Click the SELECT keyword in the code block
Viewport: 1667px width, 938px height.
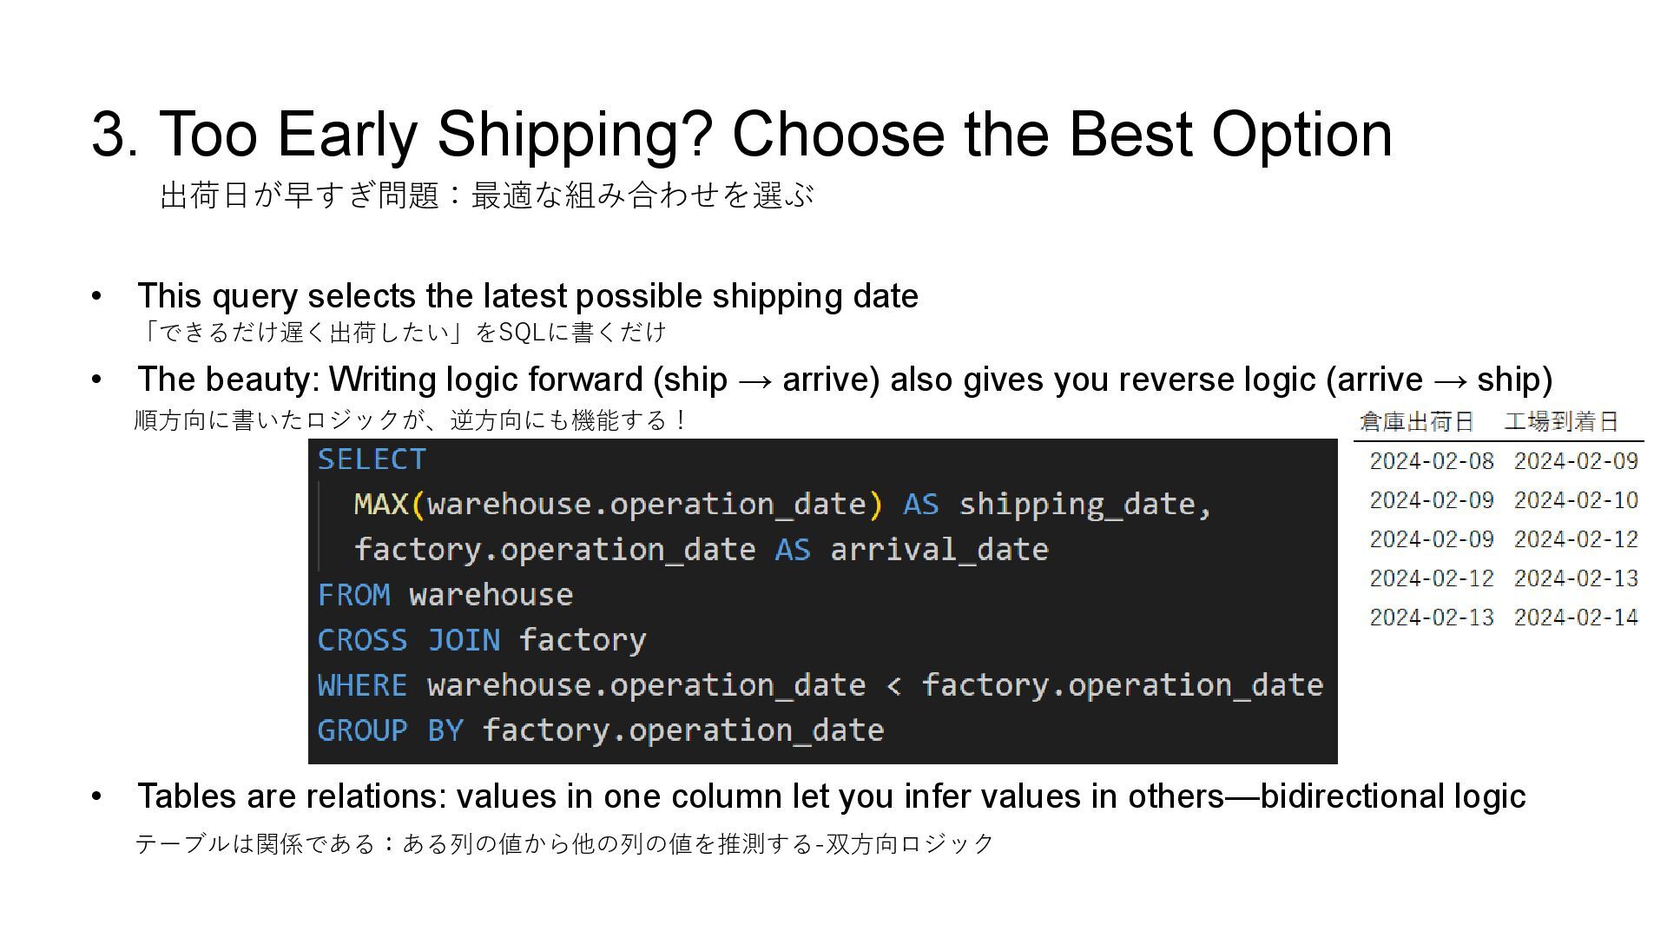[x=372, y=459]
